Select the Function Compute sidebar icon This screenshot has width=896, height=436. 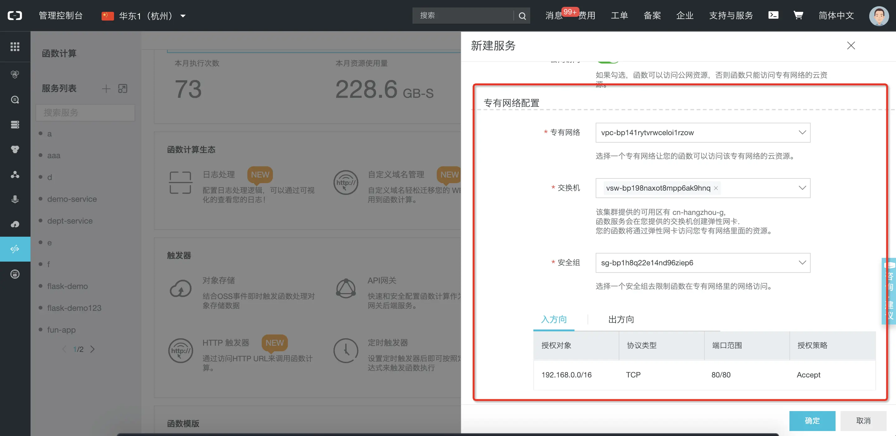[x=15, y=249]
